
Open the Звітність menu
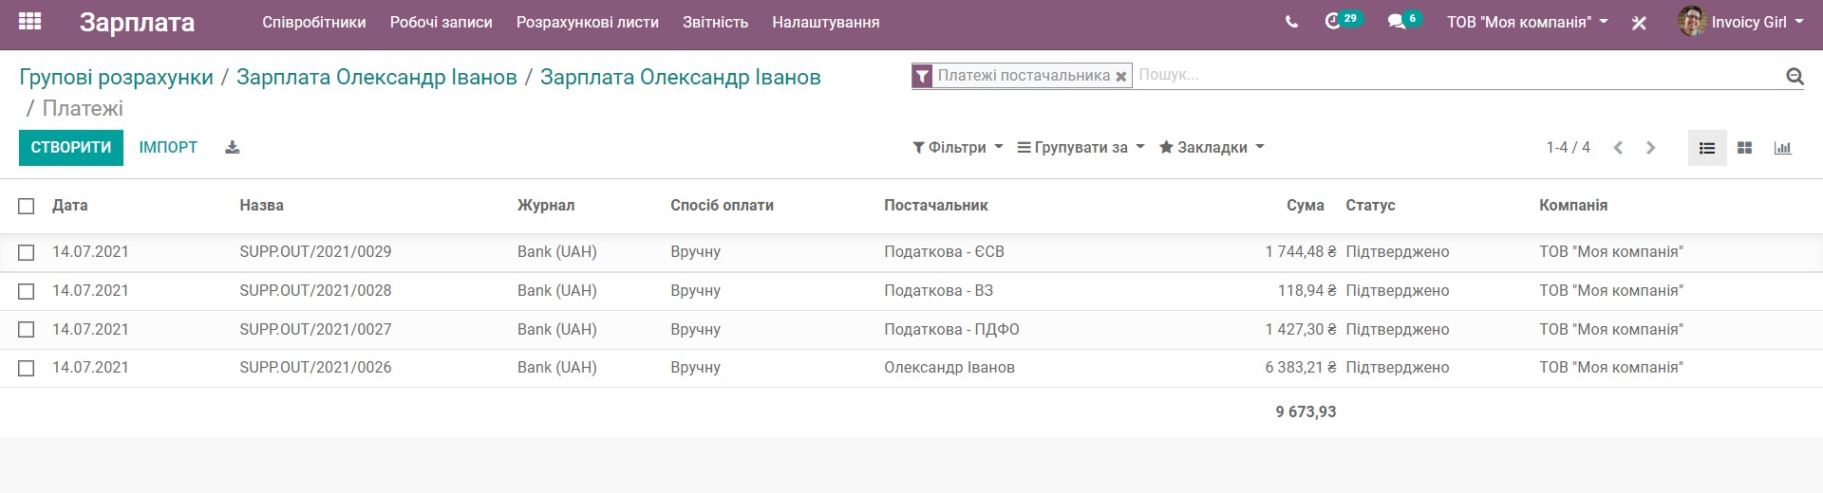tap(715, 22)
